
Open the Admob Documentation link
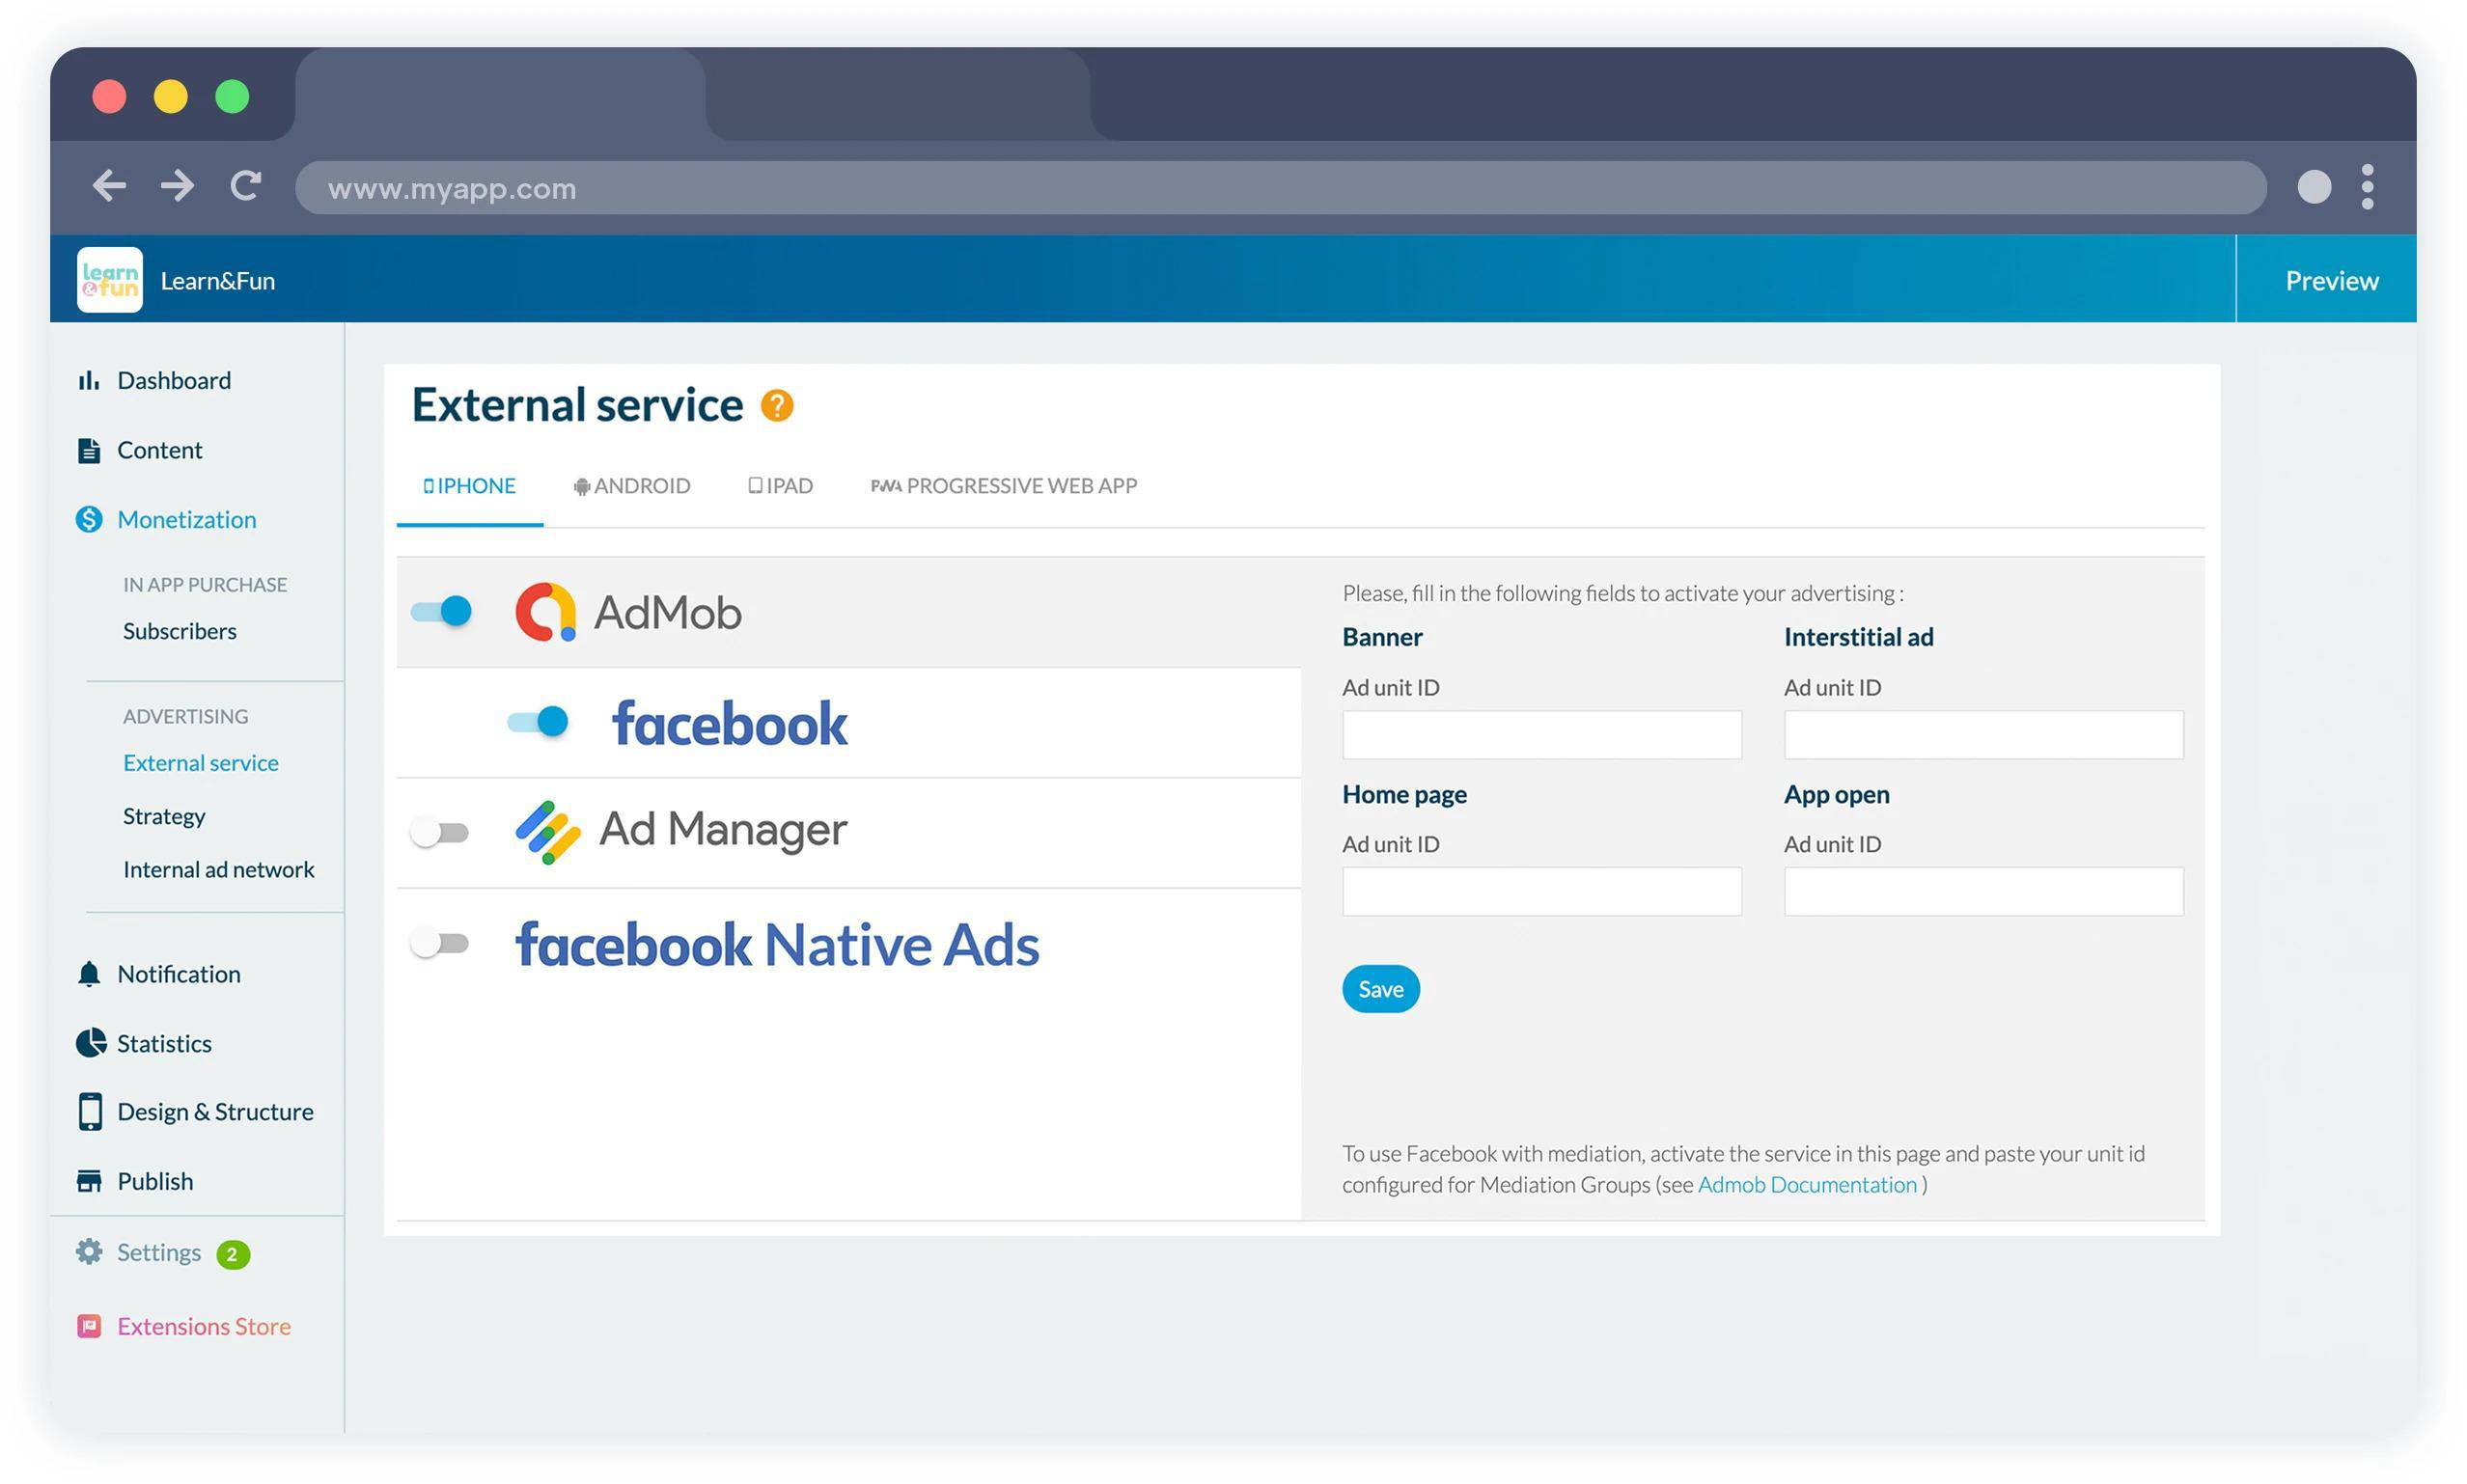1806,1184
